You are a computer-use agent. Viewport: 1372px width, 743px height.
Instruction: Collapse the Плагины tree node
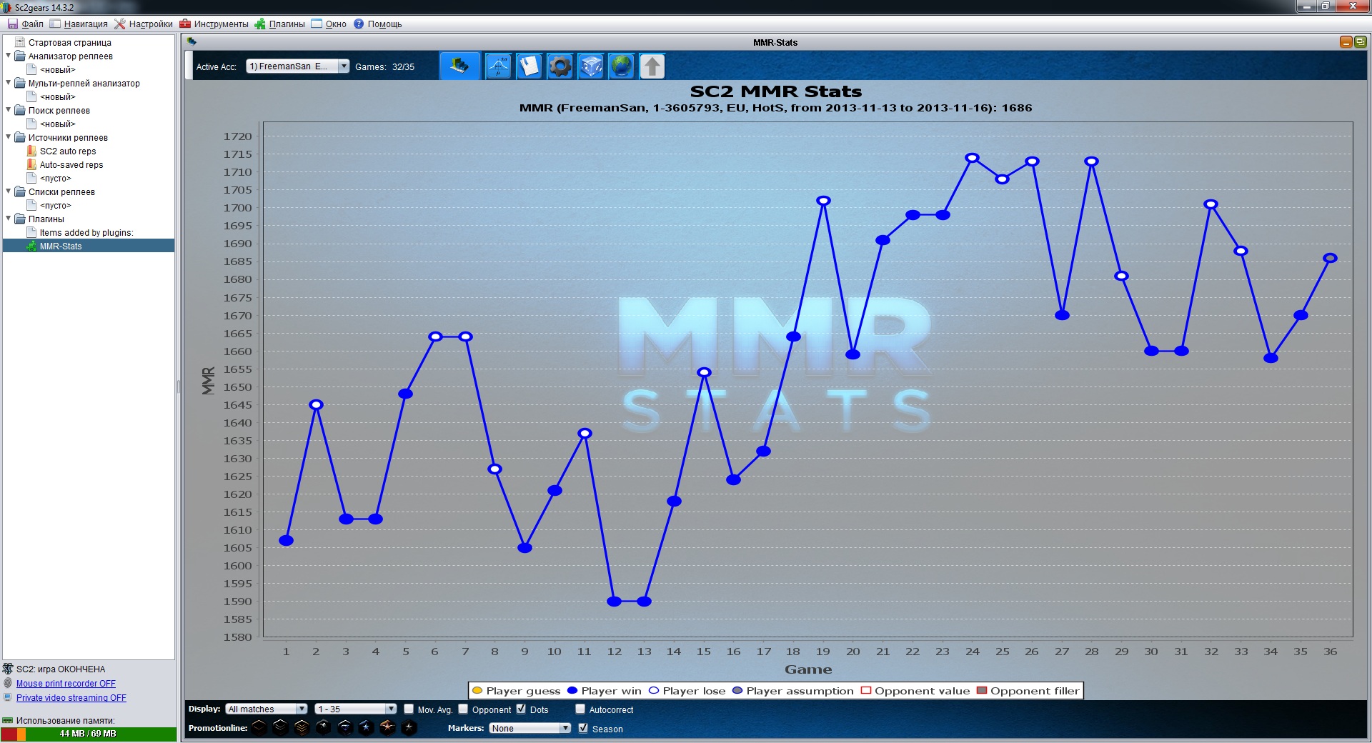[9, 218]
